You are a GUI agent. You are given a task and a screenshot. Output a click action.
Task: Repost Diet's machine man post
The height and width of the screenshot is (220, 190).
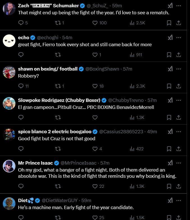(x=58, y=217)
